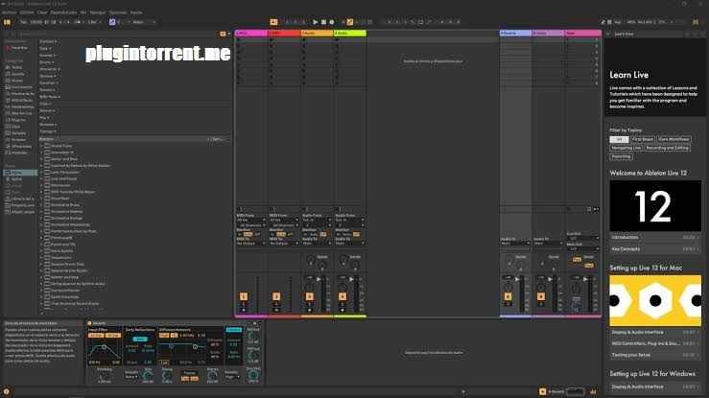The width and height of the screenshot is (709, 398).
Task: Toggle the orange automation arm icon right of record
Action: point(349,22)
